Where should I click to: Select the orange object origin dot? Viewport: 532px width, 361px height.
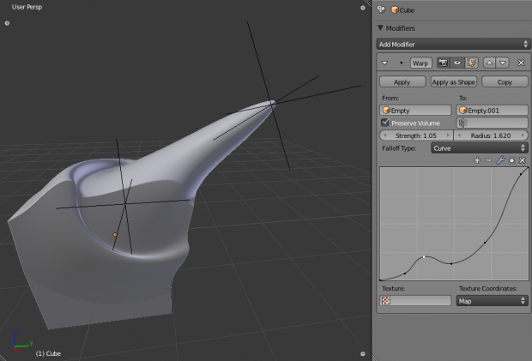click(115, 235)
